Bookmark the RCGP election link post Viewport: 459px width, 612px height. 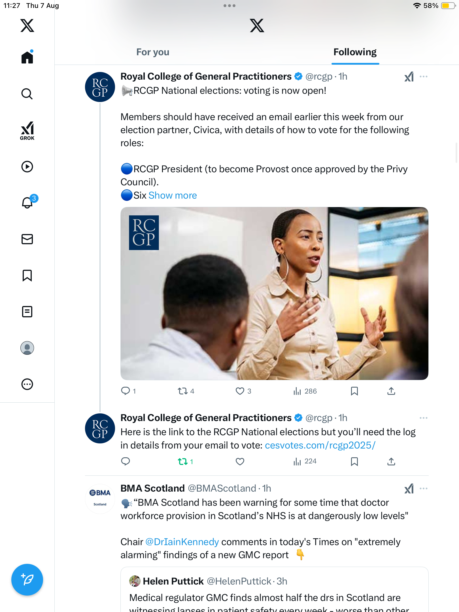(x=354, y=462)
